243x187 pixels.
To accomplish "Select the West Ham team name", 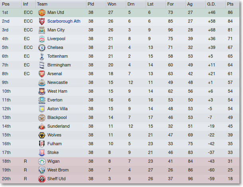I will point(57,92).
